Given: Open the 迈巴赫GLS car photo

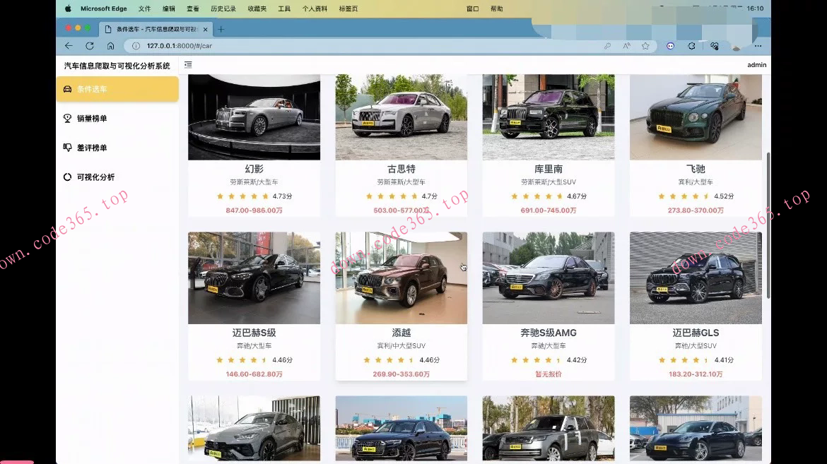Looking at the screenshot, I should tap(696, 278).
